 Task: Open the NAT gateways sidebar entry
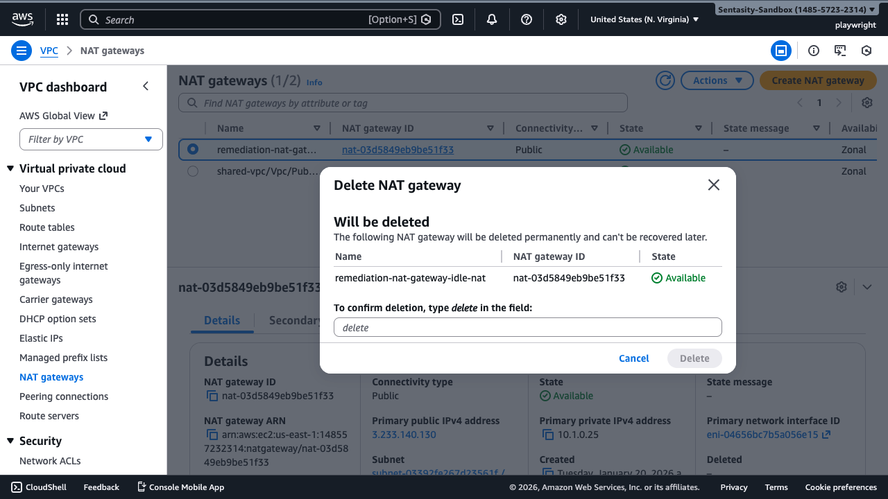pos(51,376)
